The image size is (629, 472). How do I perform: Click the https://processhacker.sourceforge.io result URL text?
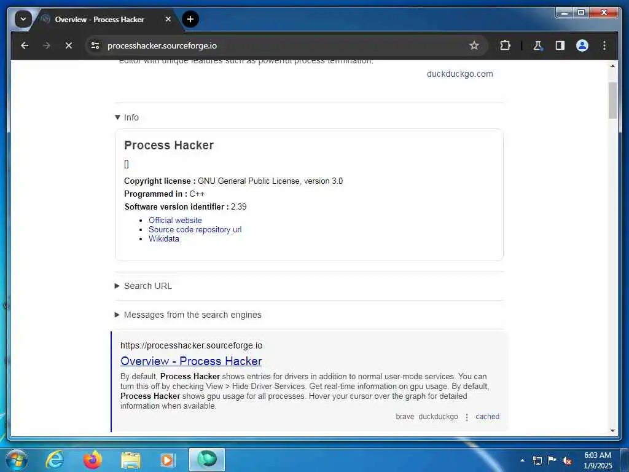[x=192, y=345]
